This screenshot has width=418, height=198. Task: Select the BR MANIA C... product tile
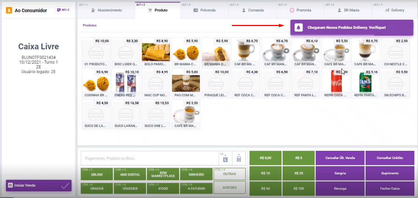[186, 52]
